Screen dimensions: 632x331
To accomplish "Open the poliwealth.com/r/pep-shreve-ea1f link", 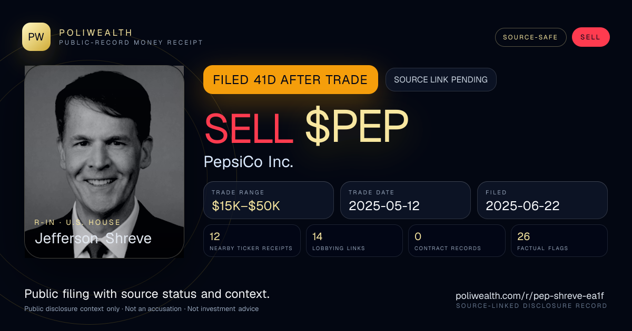I will [x=531, y=296].
